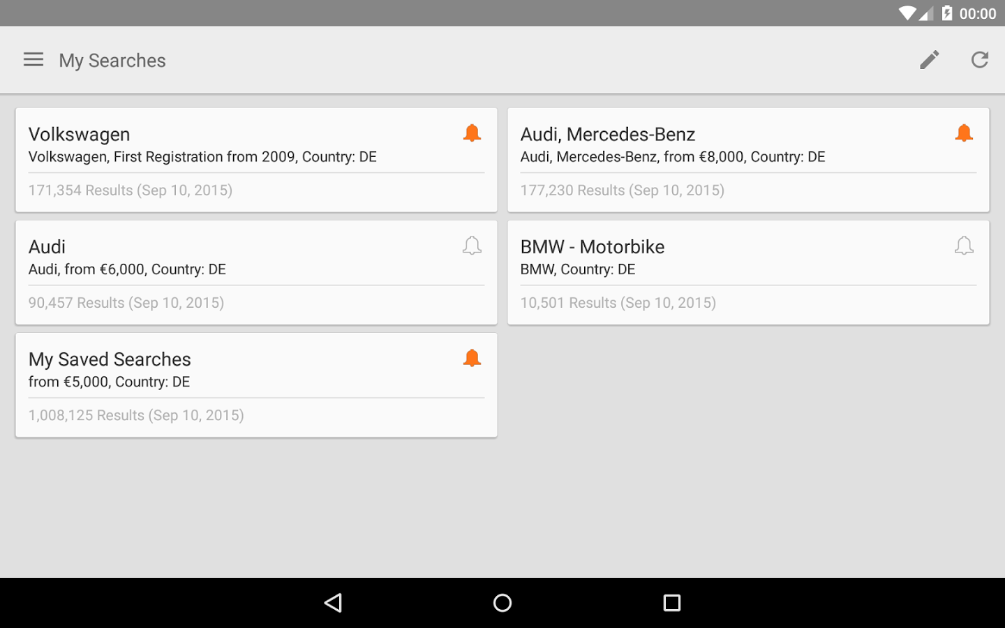Tap Android home circle button

click(x=502, y=603)
